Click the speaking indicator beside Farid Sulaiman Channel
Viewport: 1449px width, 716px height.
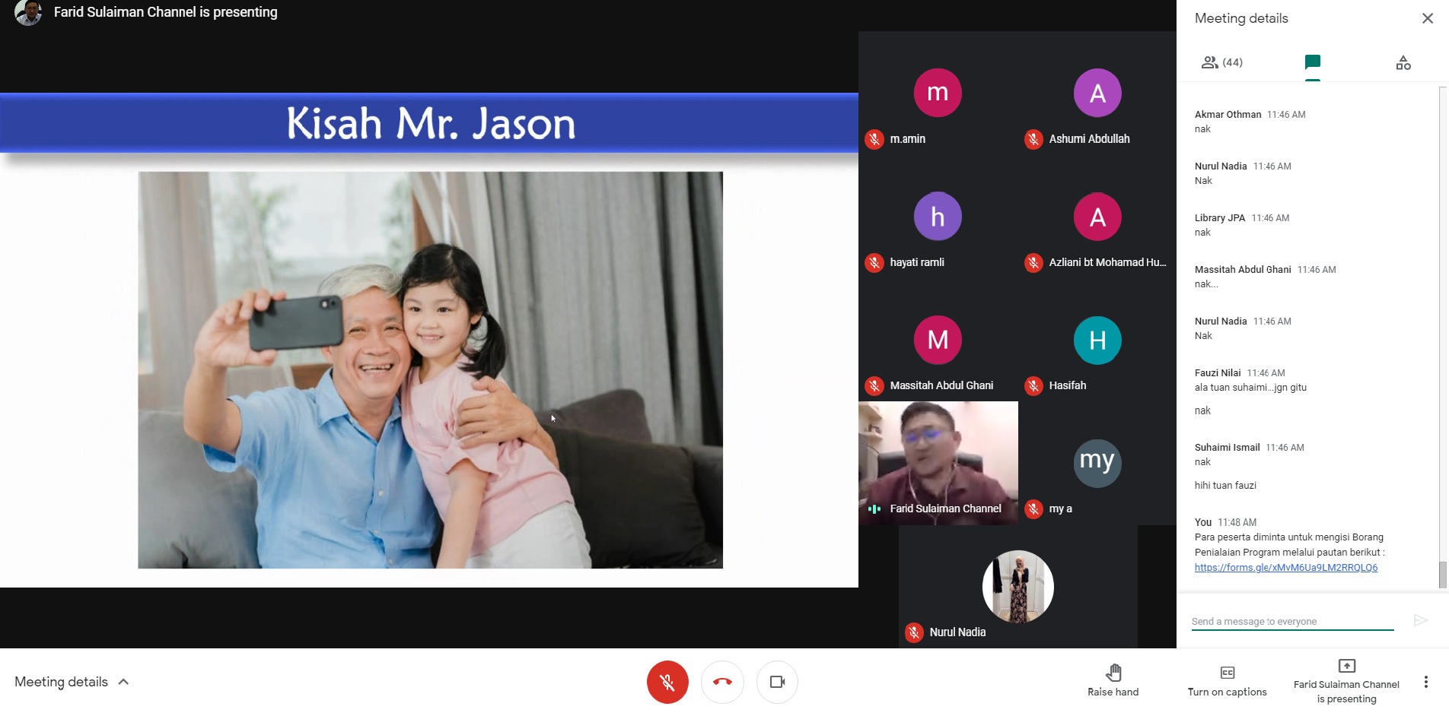[874, 509]
